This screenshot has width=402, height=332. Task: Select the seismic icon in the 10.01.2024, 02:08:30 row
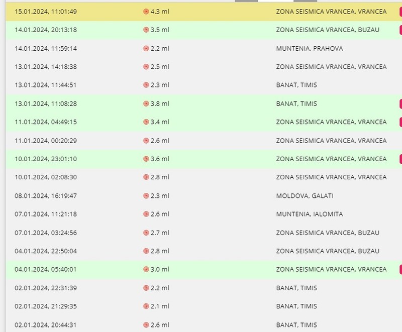[x=146, y=177]
